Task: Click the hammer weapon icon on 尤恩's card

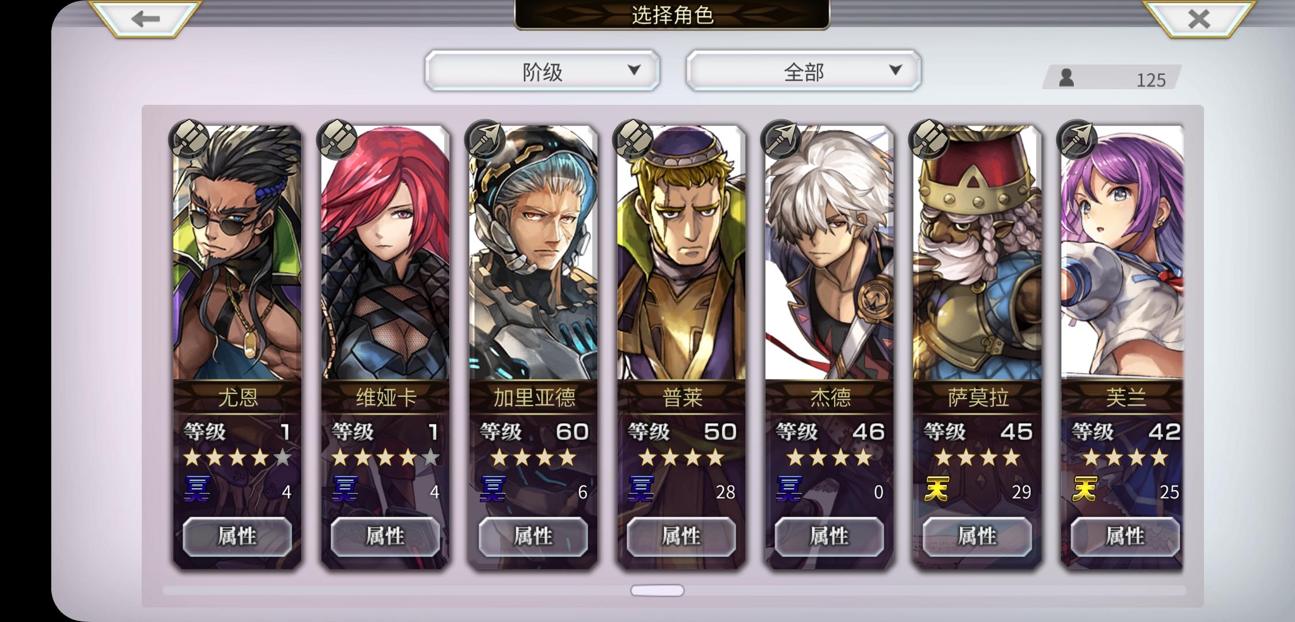Action: coord(189,139)
